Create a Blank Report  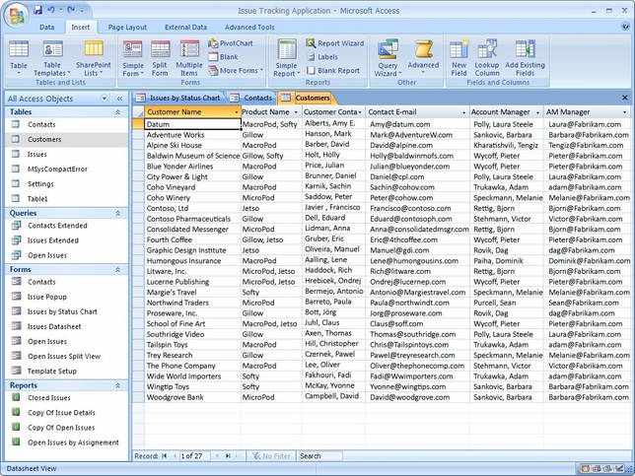tap(333, 71)
